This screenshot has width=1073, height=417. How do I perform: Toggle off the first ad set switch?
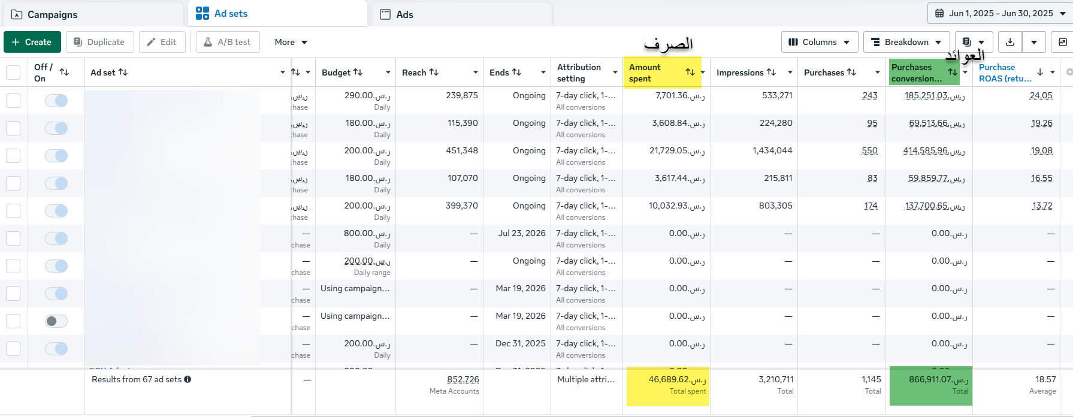[x=56, y=101]
